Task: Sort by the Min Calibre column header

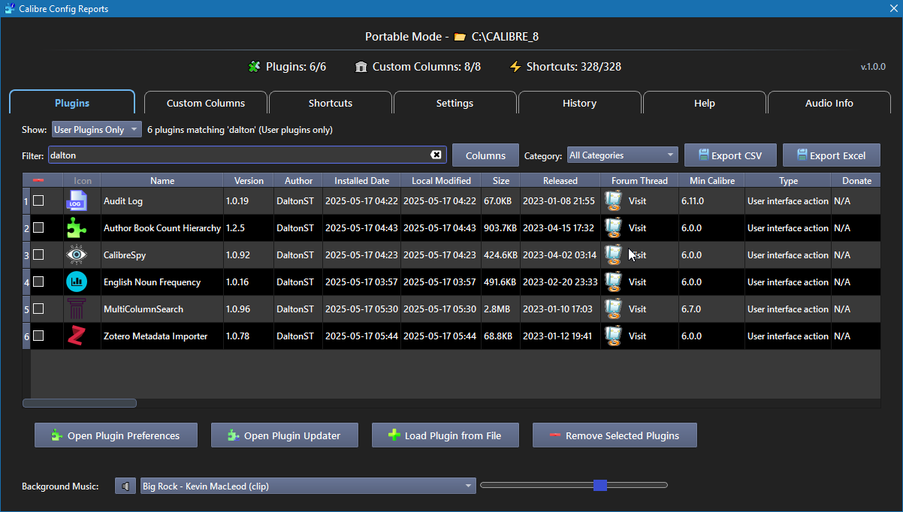Action: 711,180
